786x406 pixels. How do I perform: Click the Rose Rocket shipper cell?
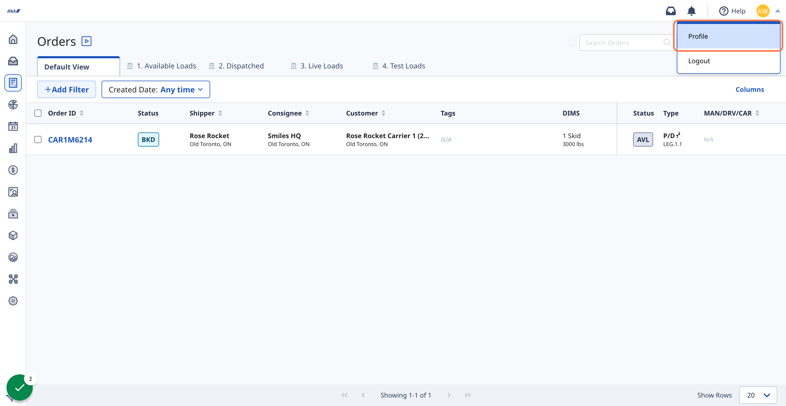210,140
